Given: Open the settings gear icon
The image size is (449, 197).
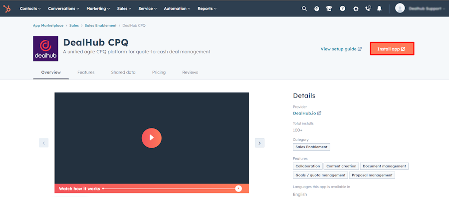Looking at the screenshot, I should click(356, 9).
